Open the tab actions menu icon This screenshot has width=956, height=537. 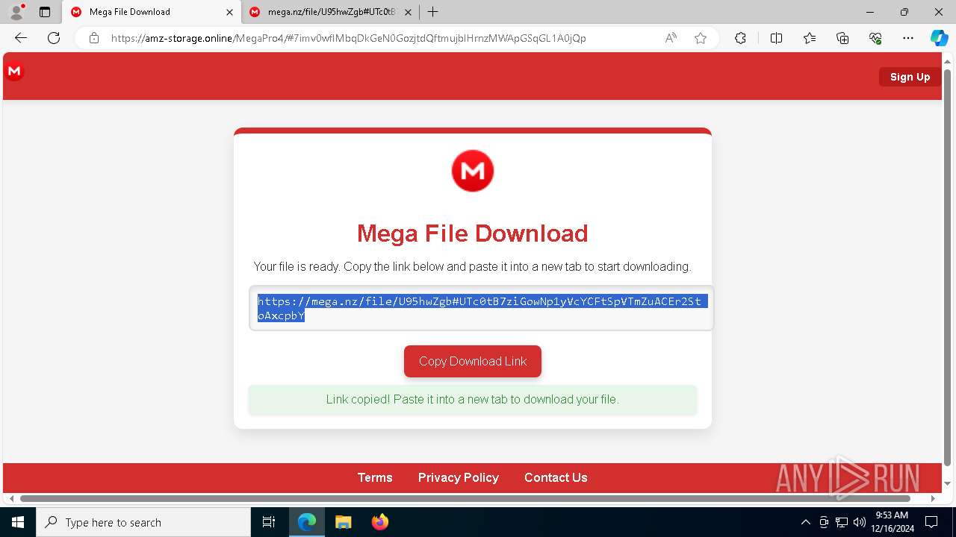(45, 12)
